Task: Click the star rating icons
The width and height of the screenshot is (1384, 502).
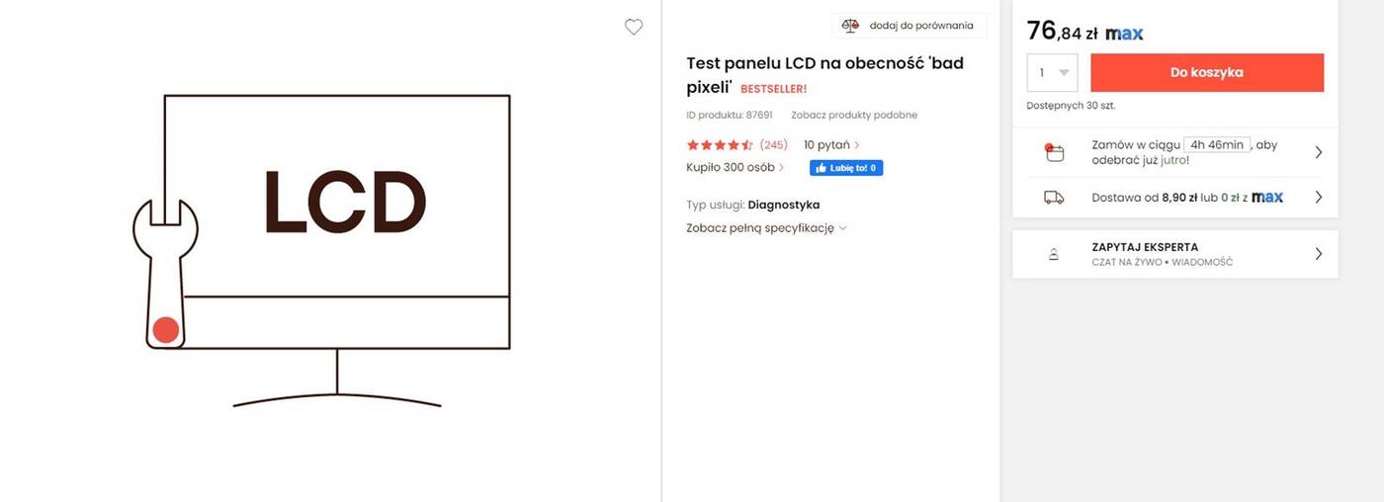Action: click(720, 145)
